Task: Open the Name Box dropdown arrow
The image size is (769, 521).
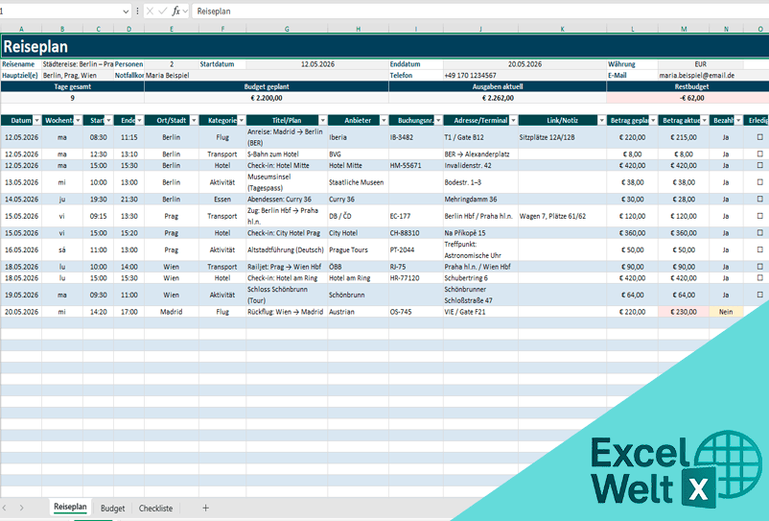Action: coord(126,11)
